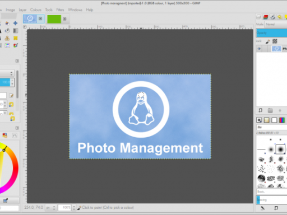Select the highlighted soft round brush thumbnail
This screenshot has width=287, height=215.
pyautogui.click(x=280, y=149)
